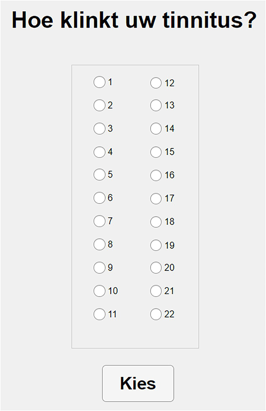This screenshot has height=411, width=266.
Task: Pick radio option 8
Action: [99, 244]
